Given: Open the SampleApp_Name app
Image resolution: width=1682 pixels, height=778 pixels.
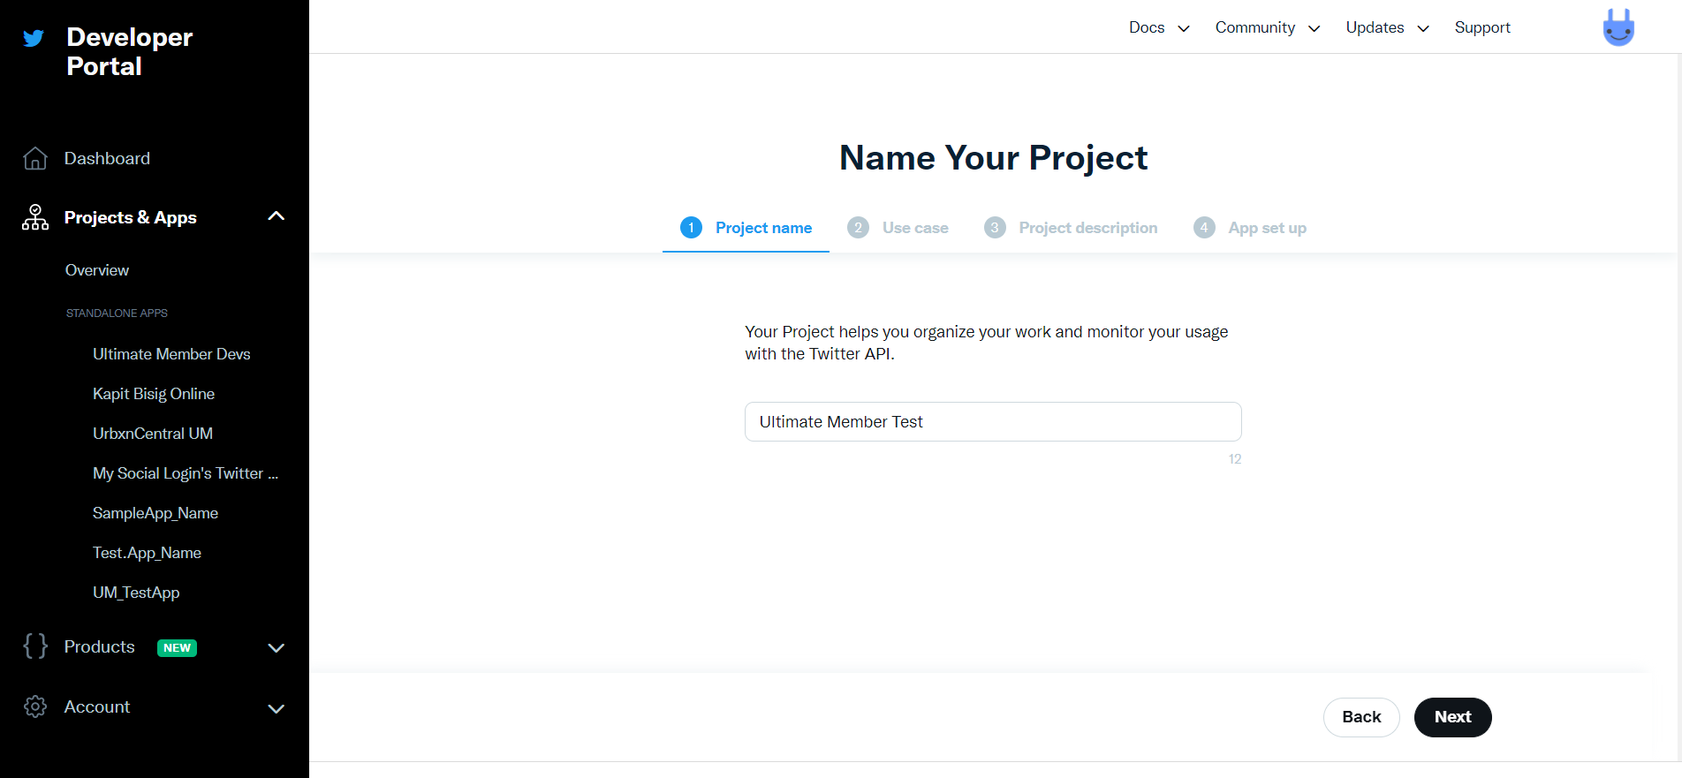Looking at the screenshot, I should point(155,513).
